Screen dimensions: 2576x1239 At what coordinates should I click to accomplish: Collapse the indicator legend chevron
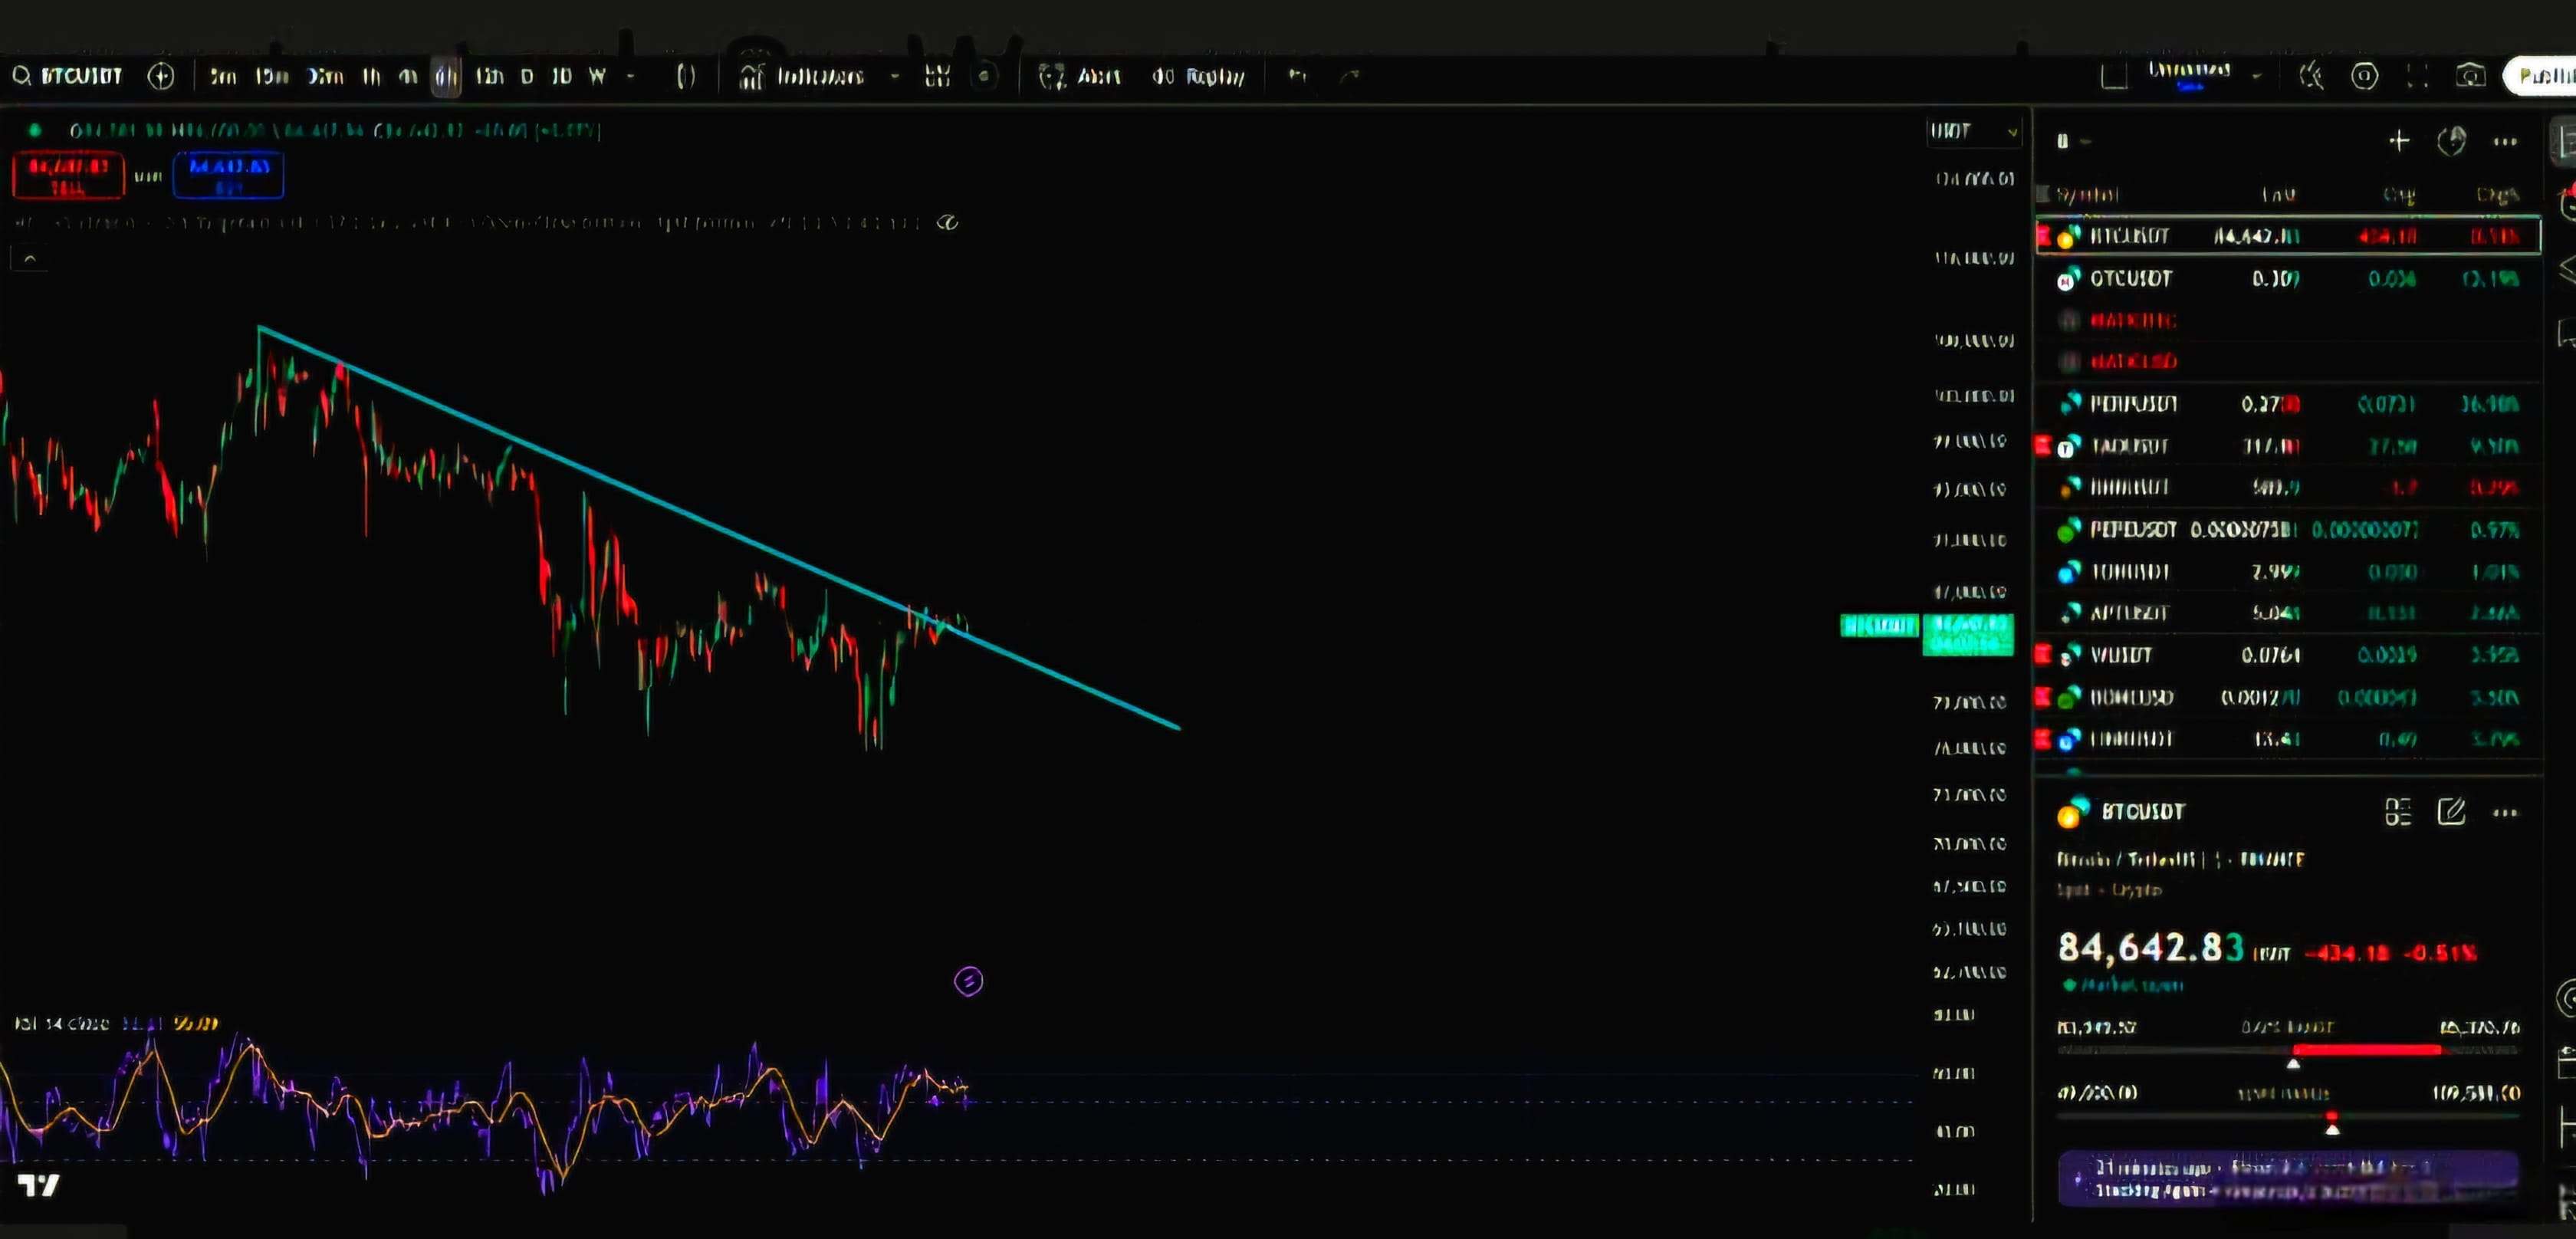click(30, 259)
